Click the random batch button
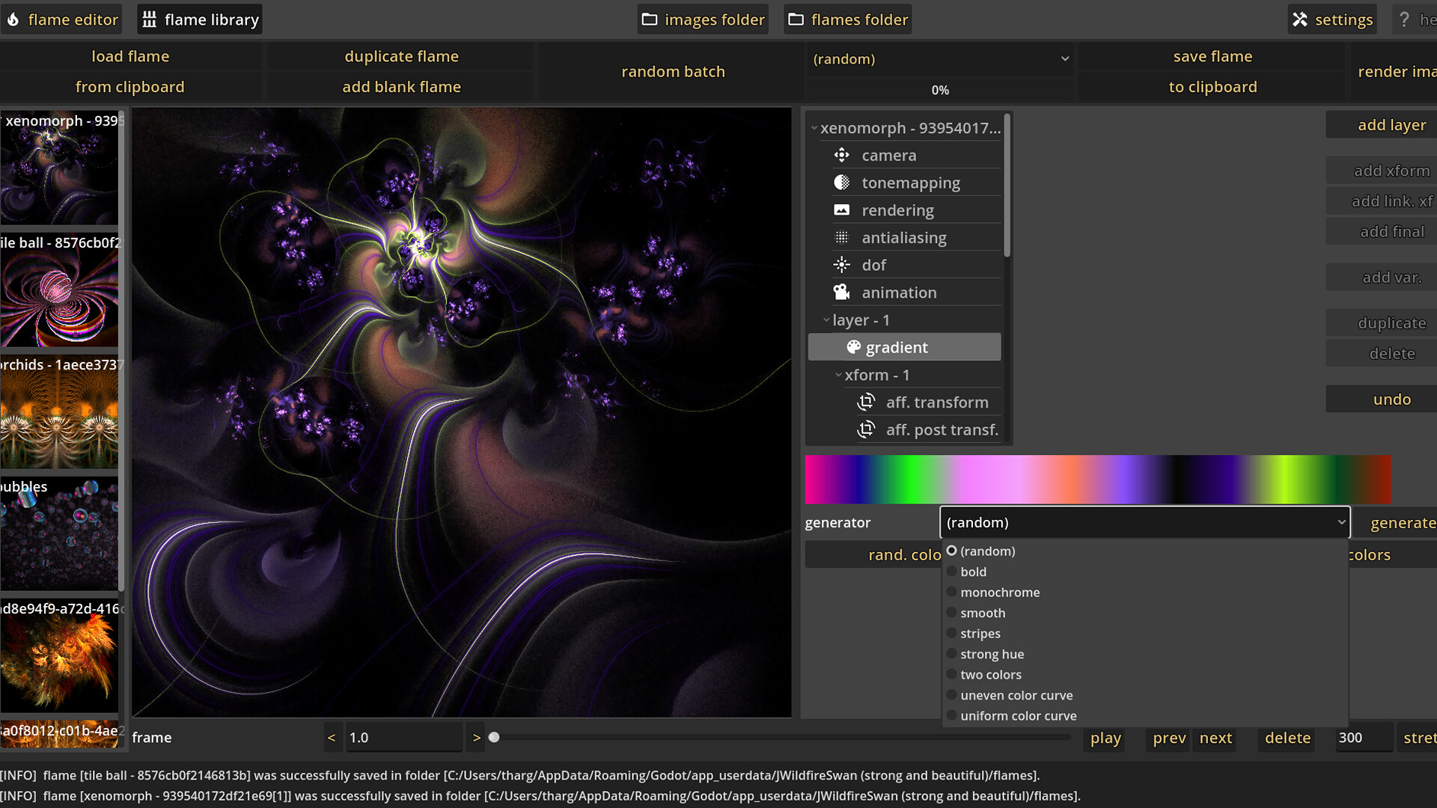This screenshot has width=1437, height=808. (672, 71)
